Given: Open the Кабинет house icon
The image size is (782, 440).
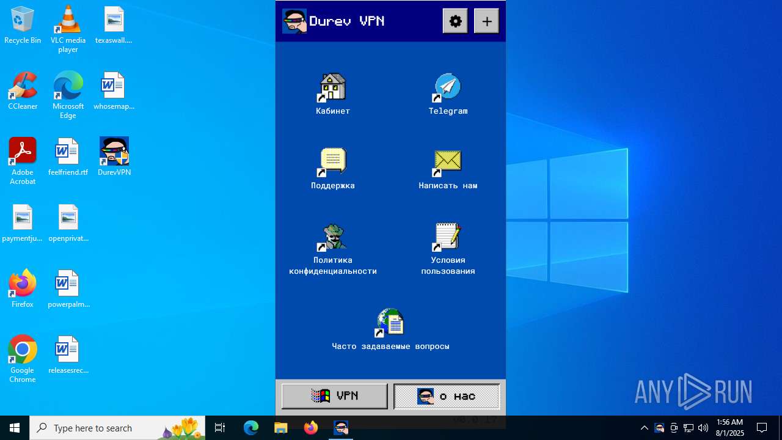Looking at the screenshot, I should pos(333,87).
